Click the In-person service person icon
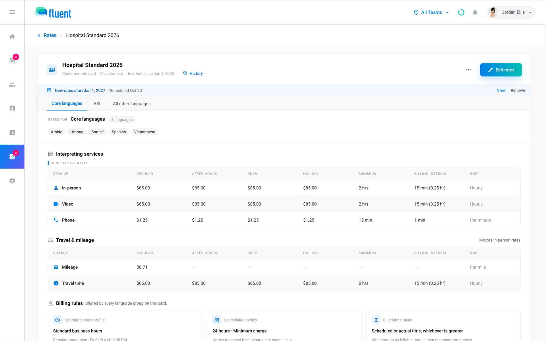The width and height of the screenshot is (546, 341). pyautogui.click(x=56, y=188)
